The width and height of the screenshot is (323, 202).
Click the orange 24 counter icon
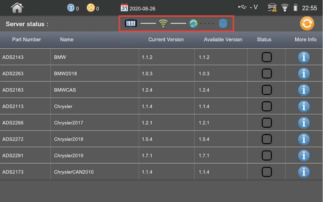pyautogui.click(x=90, y=8)
